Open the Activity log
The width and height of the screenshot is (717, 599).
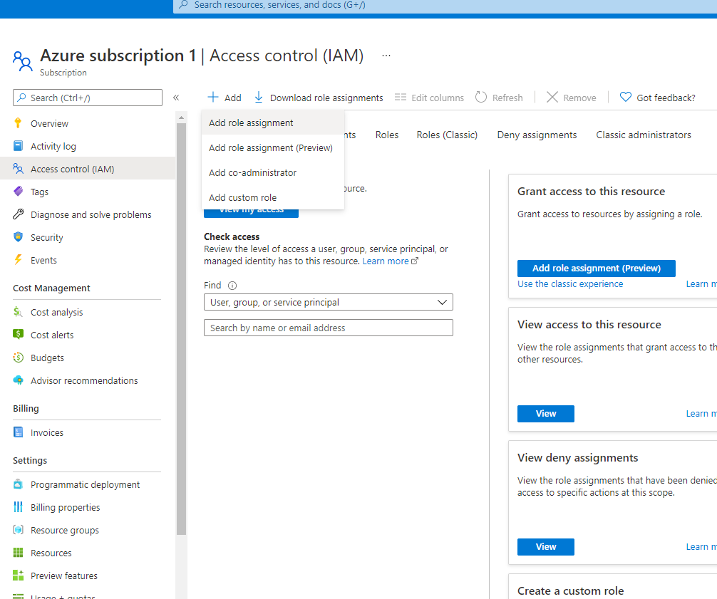pos(53,146)
